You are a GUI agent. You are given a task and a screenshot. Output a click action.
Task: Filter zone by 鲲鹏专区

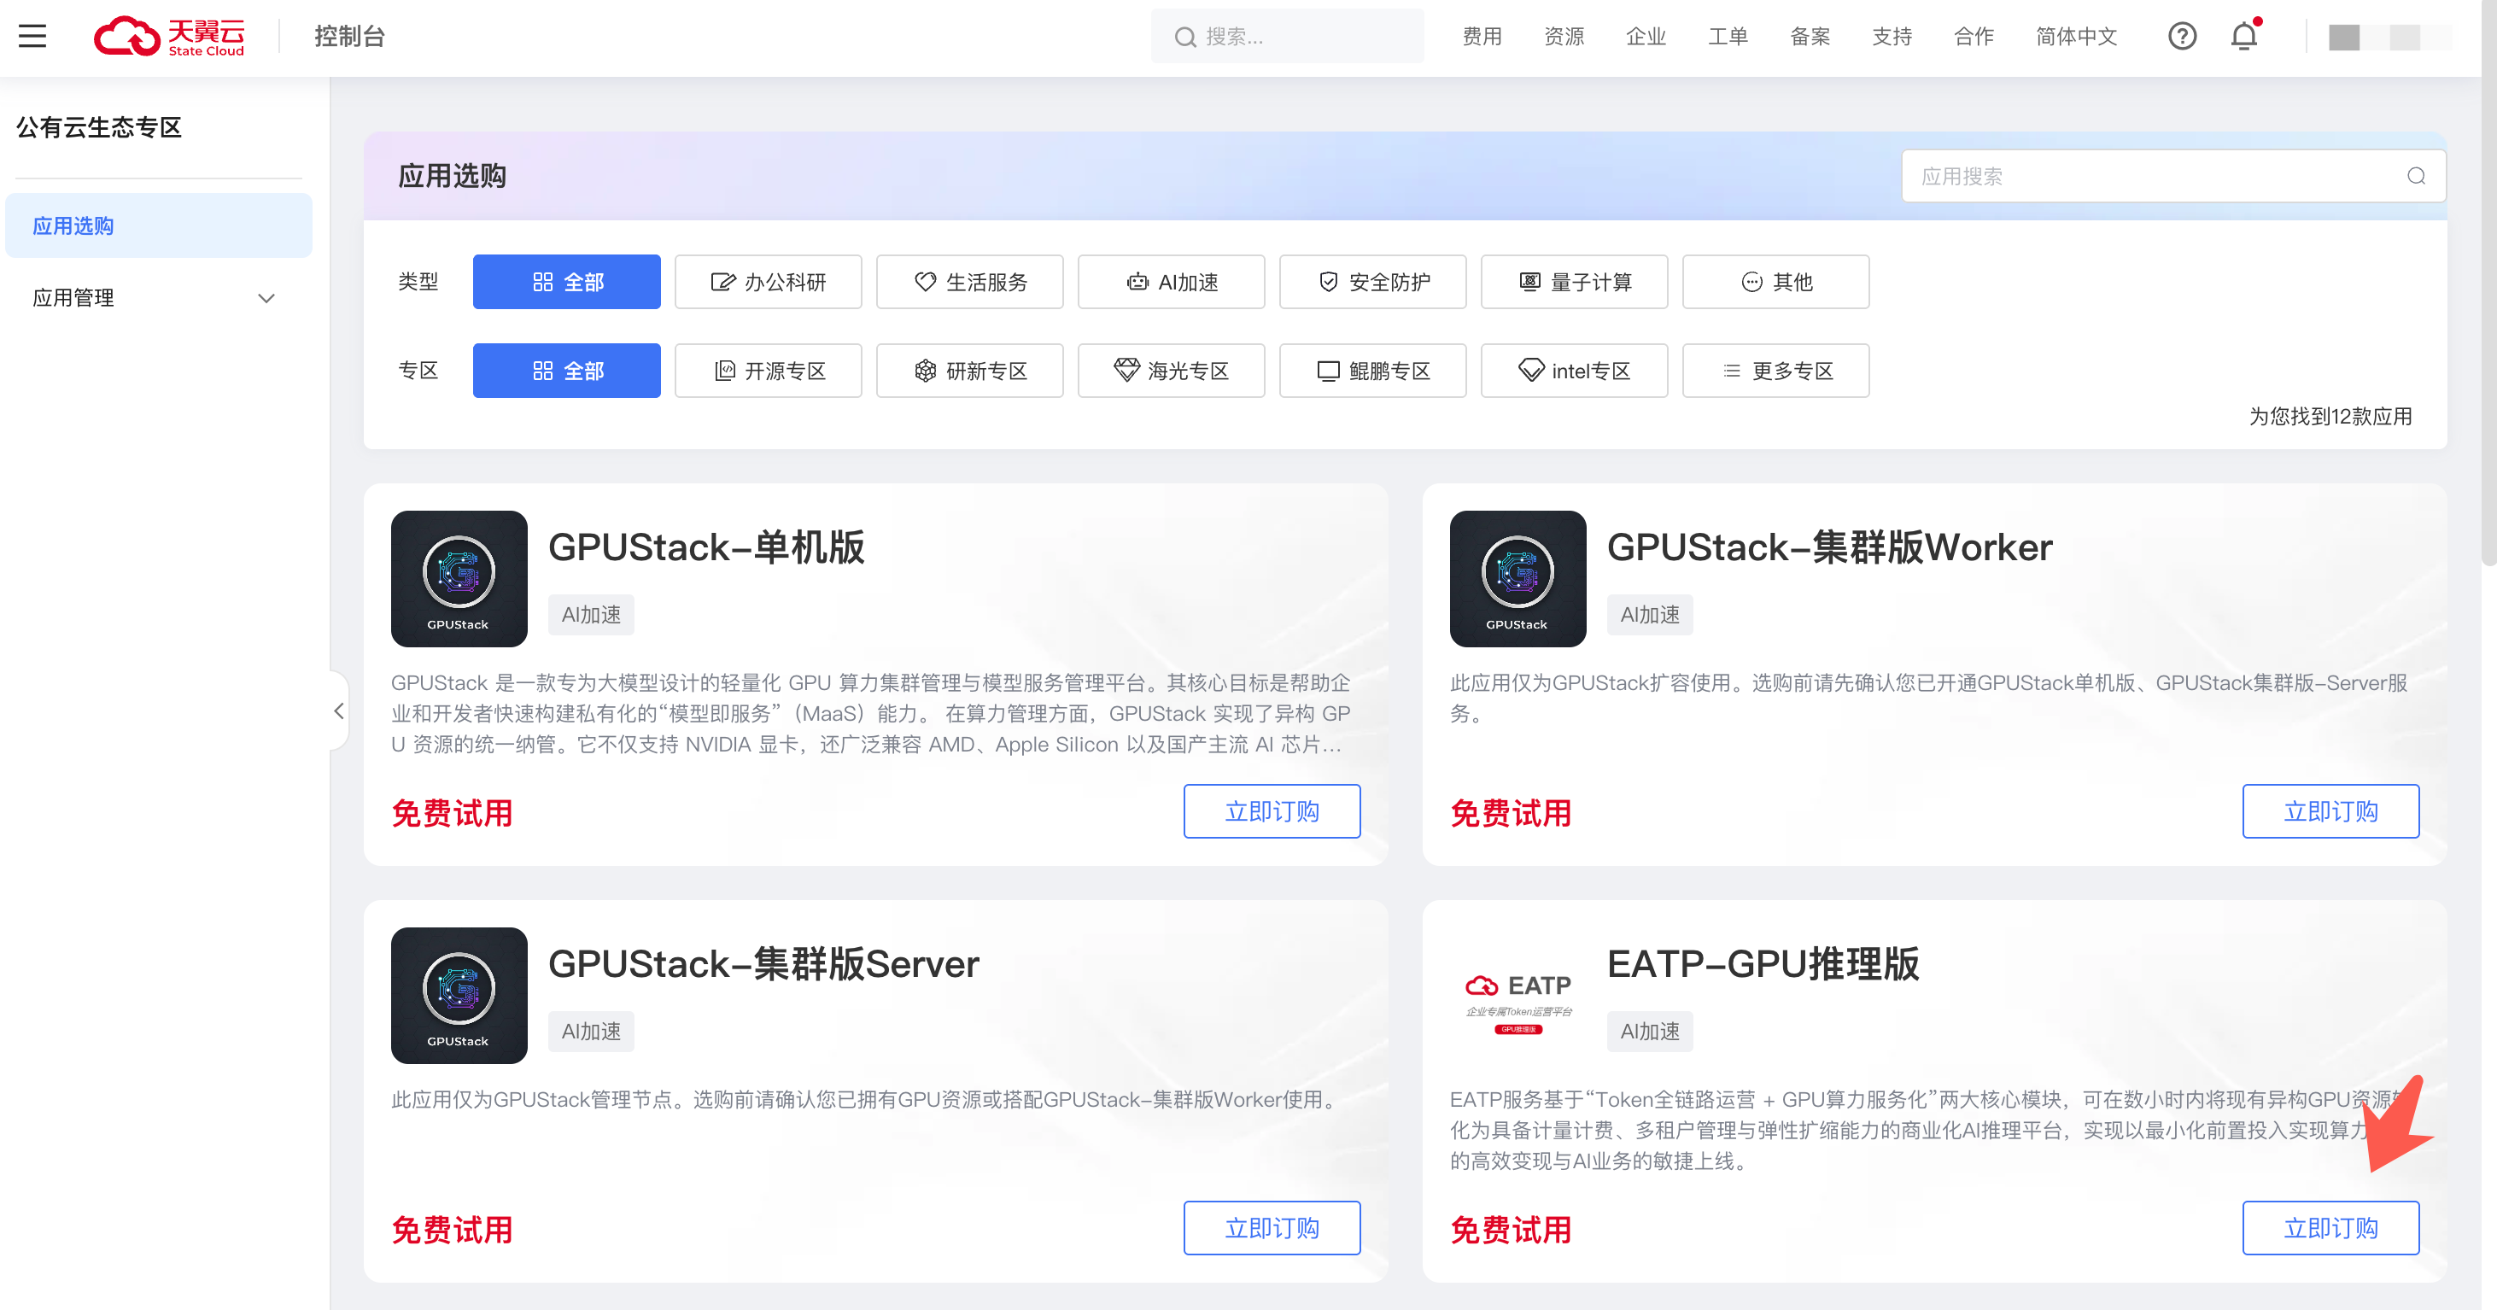pos(1372,371)
